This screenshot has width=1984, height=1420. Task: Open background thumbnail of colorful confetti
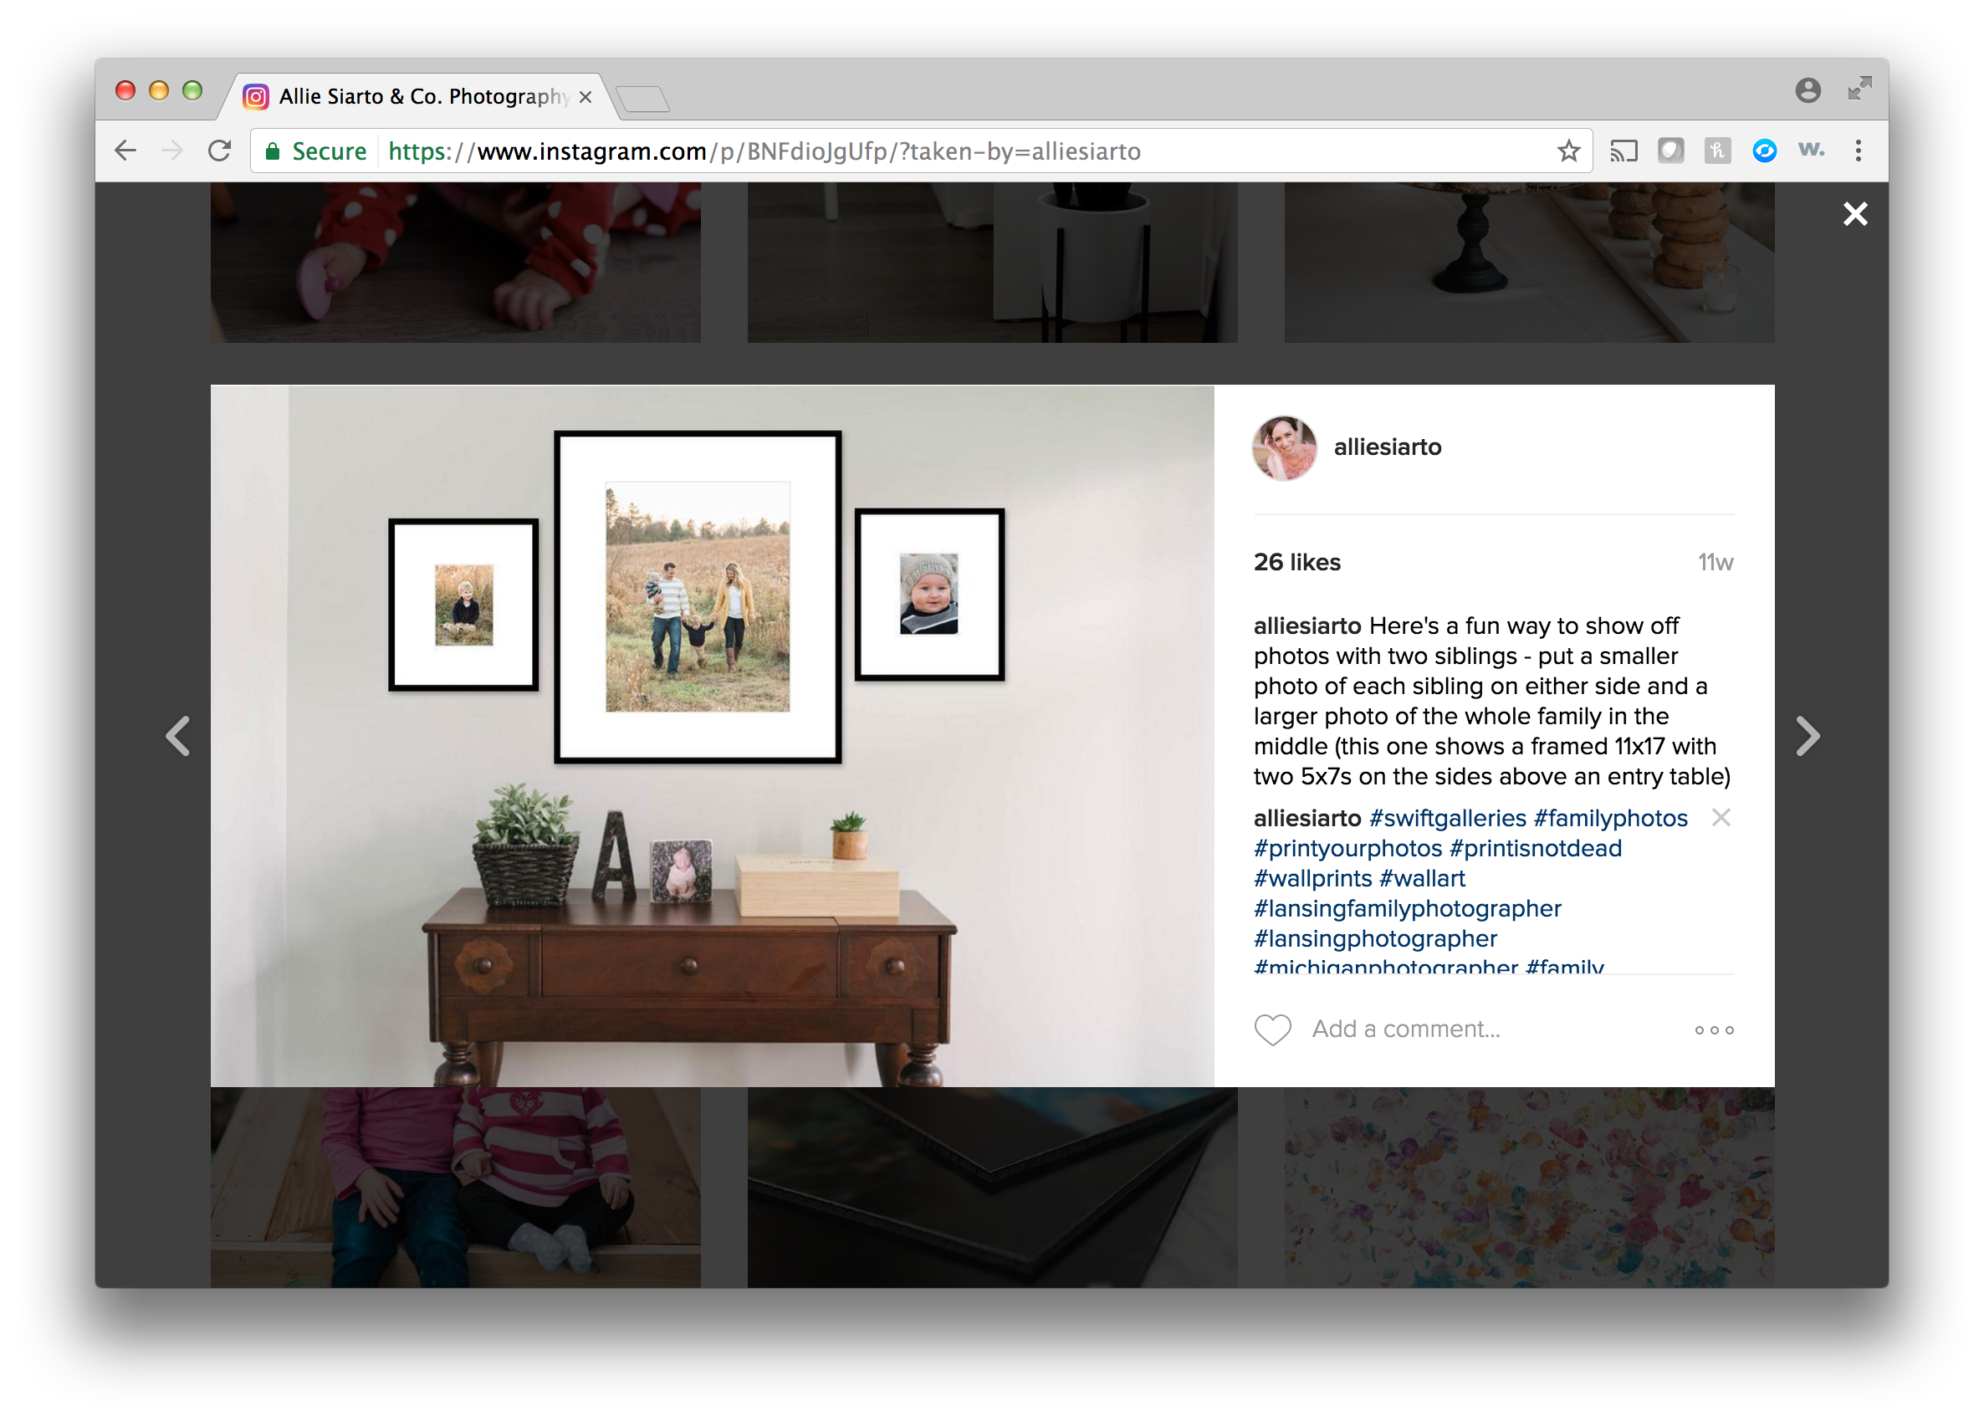tap(1528, 1187)
